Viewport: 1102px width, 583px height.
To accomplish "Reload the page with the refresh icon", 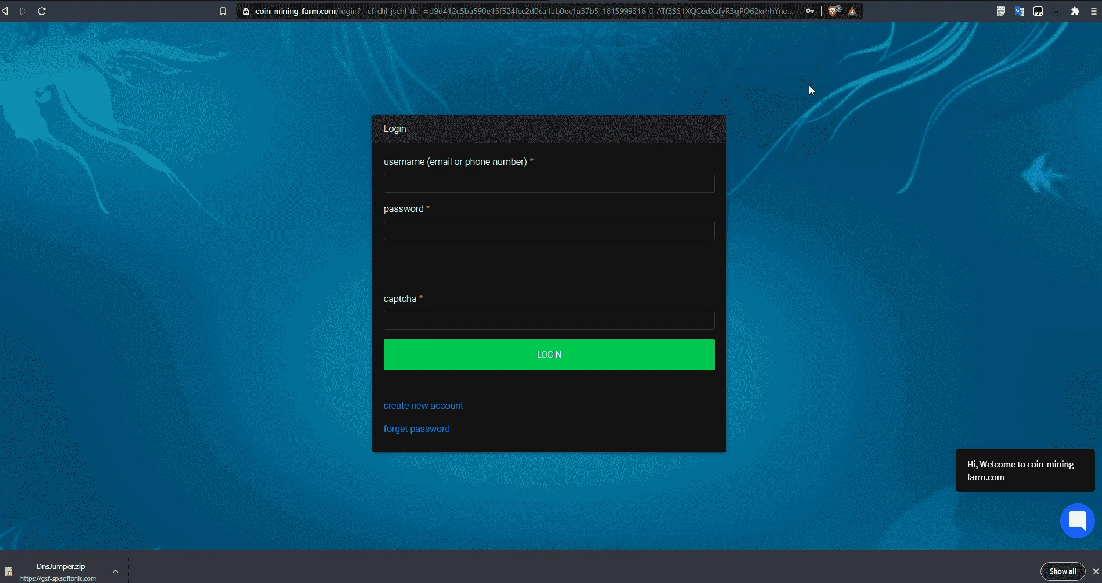I will pyautogui.click(x=42, y=11).
